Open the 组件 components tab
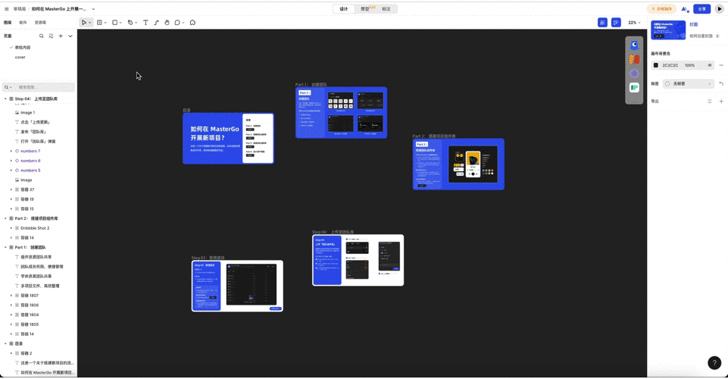This screenshot has width=728, height=379. coord(23,22)
